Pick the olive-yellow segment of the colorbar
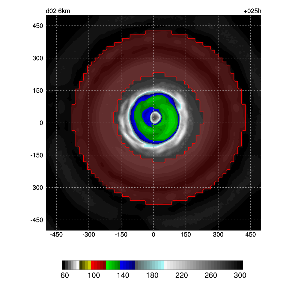The width and height of the screenshot is (307, 307). click(85, 265)
